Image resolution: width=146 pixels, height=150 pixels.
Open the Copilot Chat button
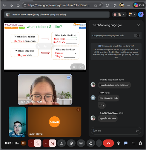(x=139, y=5)
